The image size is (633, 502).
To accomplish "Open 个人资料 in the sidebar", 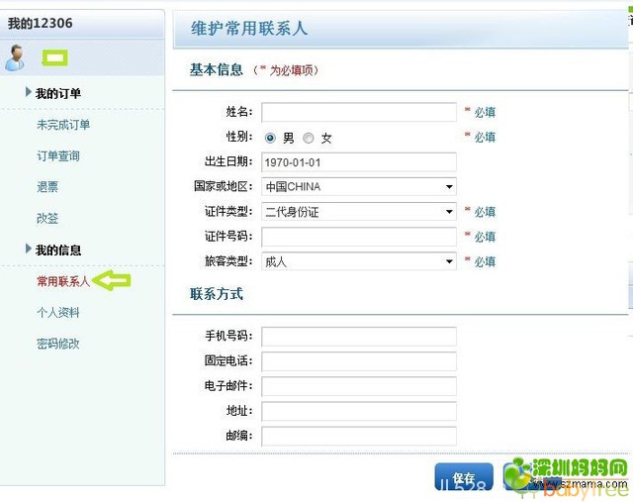I will click(58, 313).
